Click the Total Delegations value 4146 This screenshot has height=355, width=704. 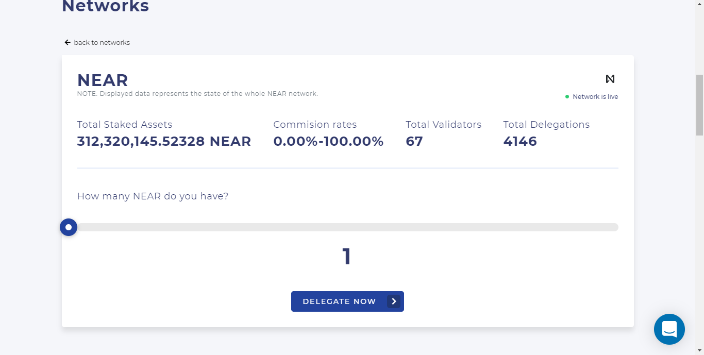pyautogui.click(x=520, y=141)
